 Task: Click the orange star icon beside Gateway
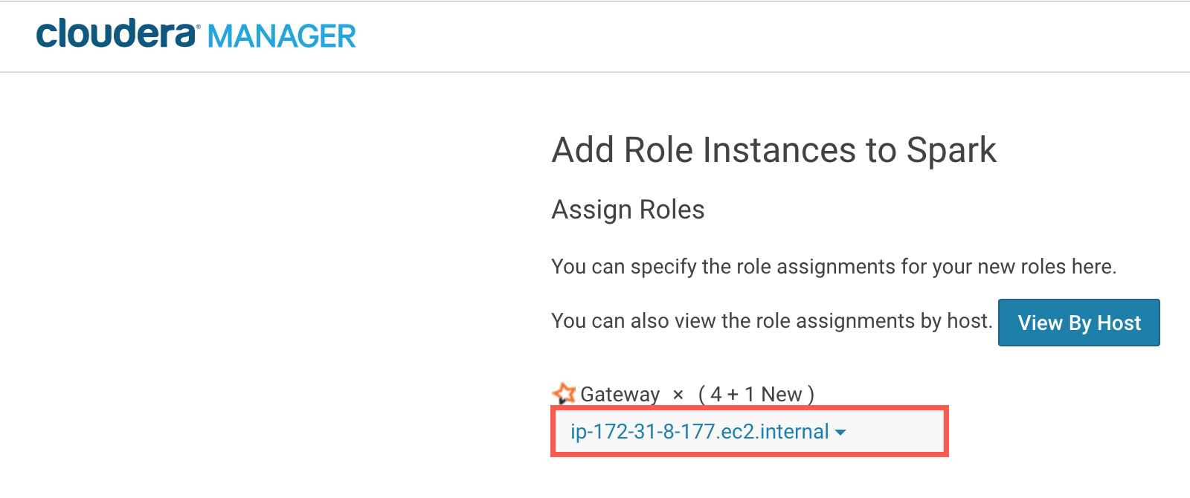[565, 392]
